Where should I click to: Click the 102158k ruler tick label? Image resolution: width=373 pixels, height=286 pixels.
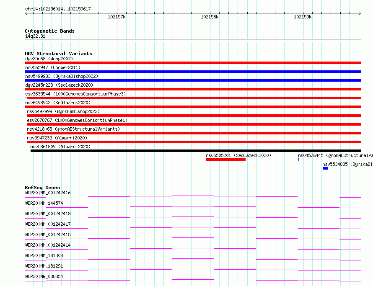point(210,17)
